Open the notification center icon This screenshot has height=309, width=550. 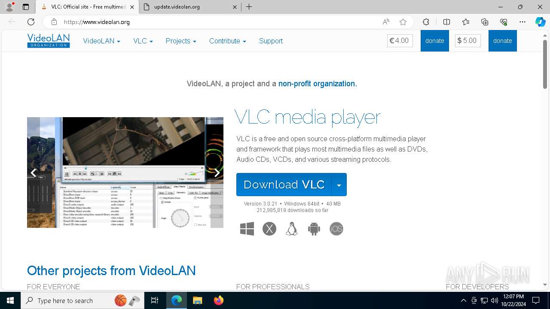point(536,300)
